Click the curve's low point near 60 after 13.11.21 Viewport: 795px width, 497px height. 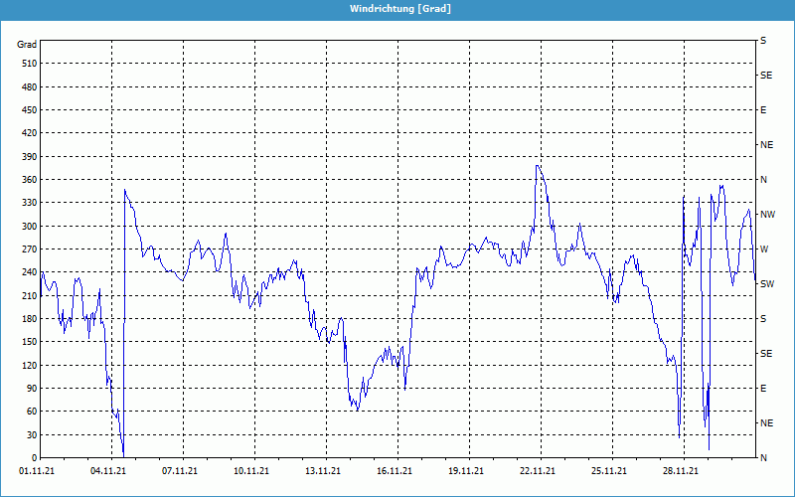357,409
